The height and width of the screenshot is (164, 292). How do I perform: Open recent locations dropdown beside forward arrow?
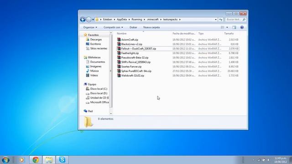click(93, 20)
